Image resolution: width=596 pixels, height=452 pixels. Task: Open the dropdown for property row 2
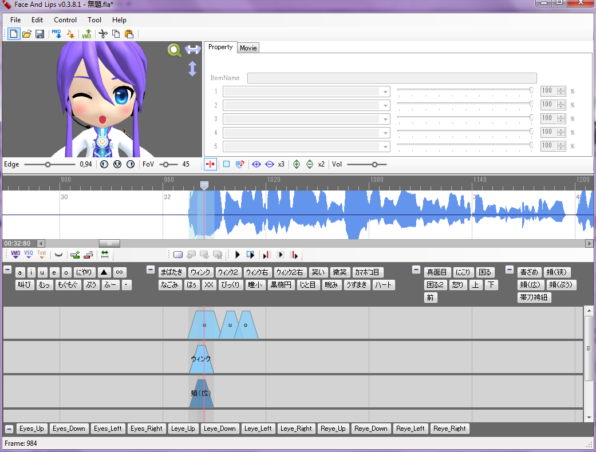click(x=385, y=105)
